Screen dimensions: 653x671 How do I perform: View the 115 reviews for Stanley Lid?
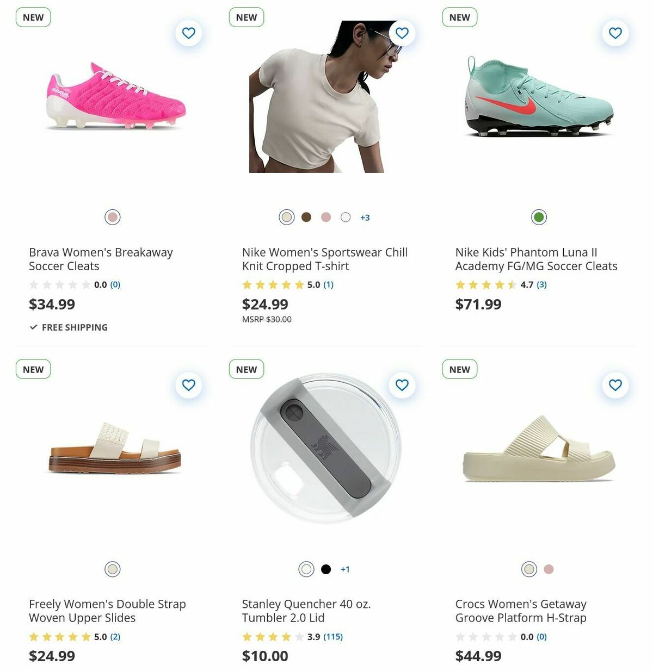pyautogui.click(x=333, y=637)
